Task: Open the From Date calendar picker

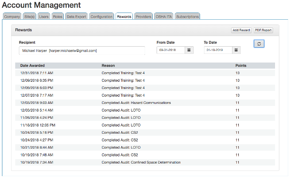Action: (x=189, y=50)
